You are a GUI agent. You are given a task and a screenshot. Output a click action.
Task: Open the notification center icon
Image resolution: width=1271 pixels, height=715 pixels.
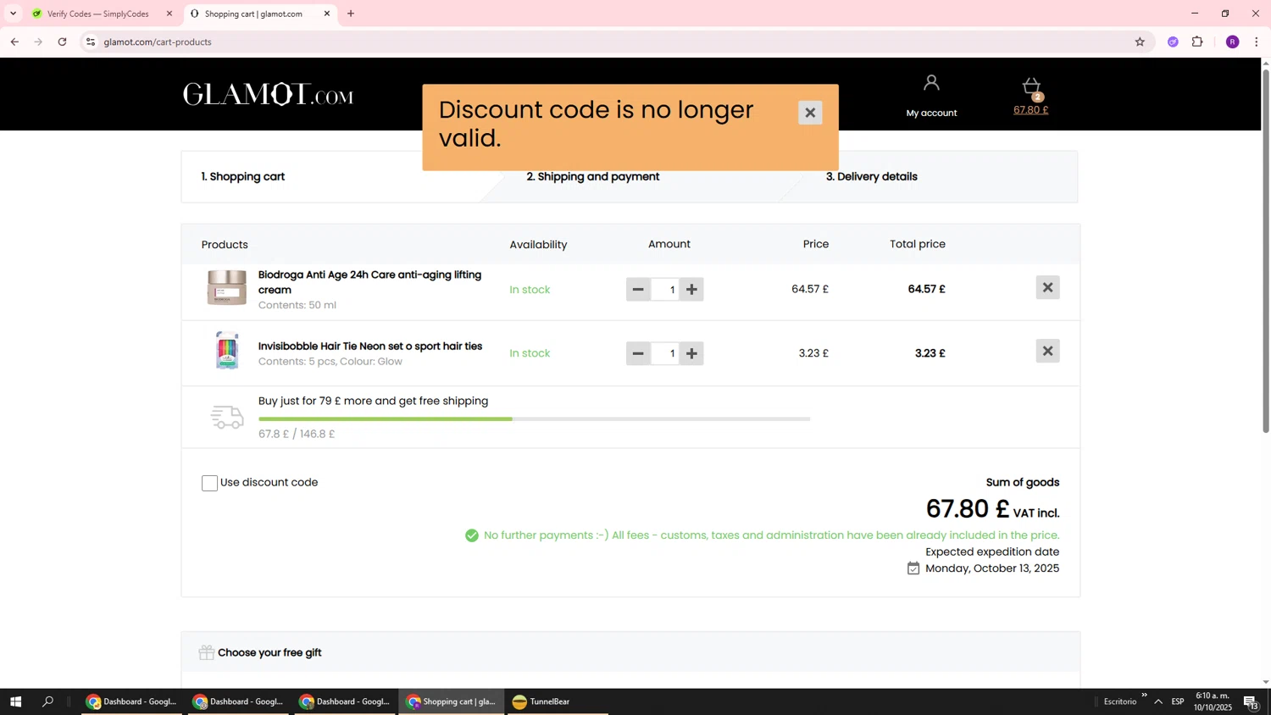[x=1251, y=701]
